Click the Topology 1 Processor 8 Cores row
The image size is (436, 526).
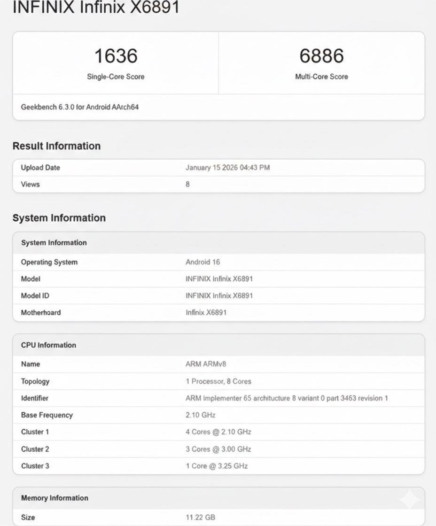tap(218, 381)
